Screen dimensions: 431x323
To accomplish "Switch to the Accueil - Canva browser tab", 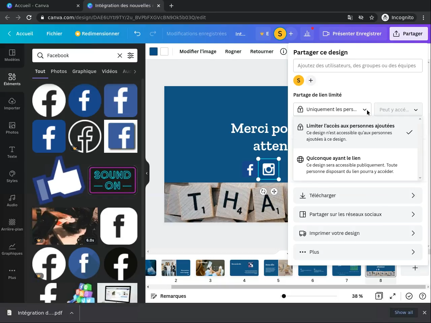I will (43, 6).
